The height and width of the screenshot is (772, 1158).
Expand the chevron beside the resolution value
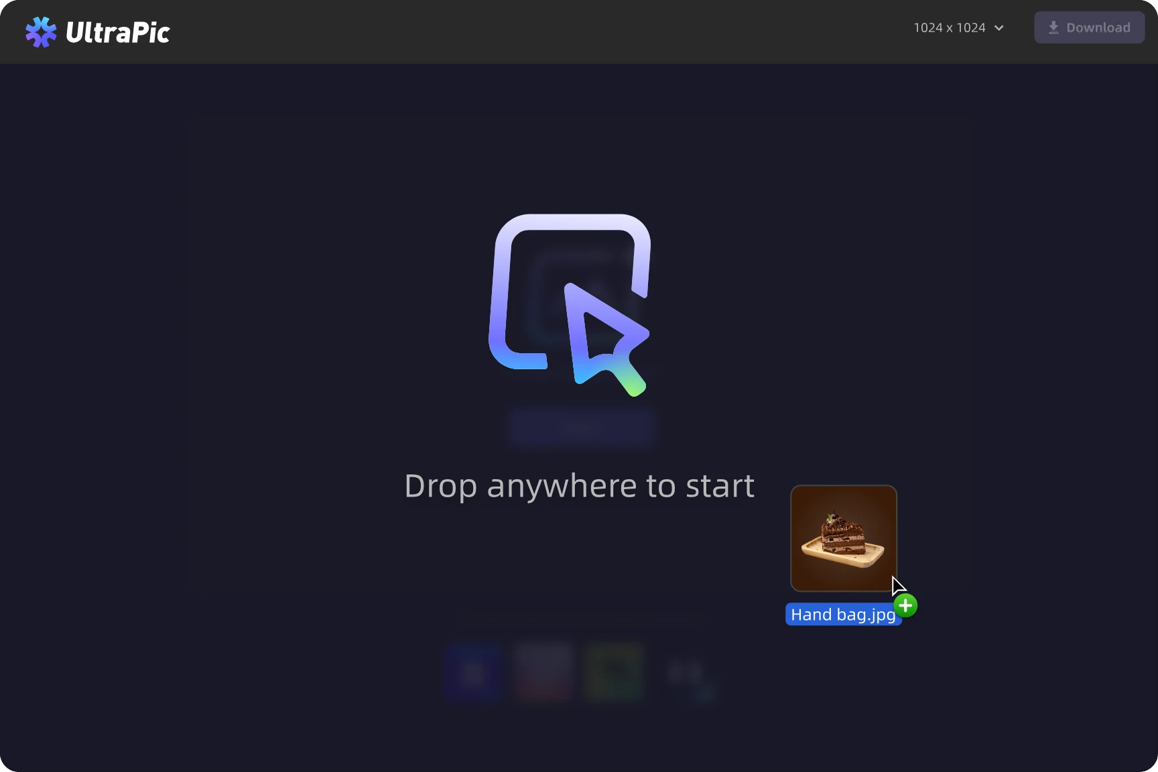point(999,28)
